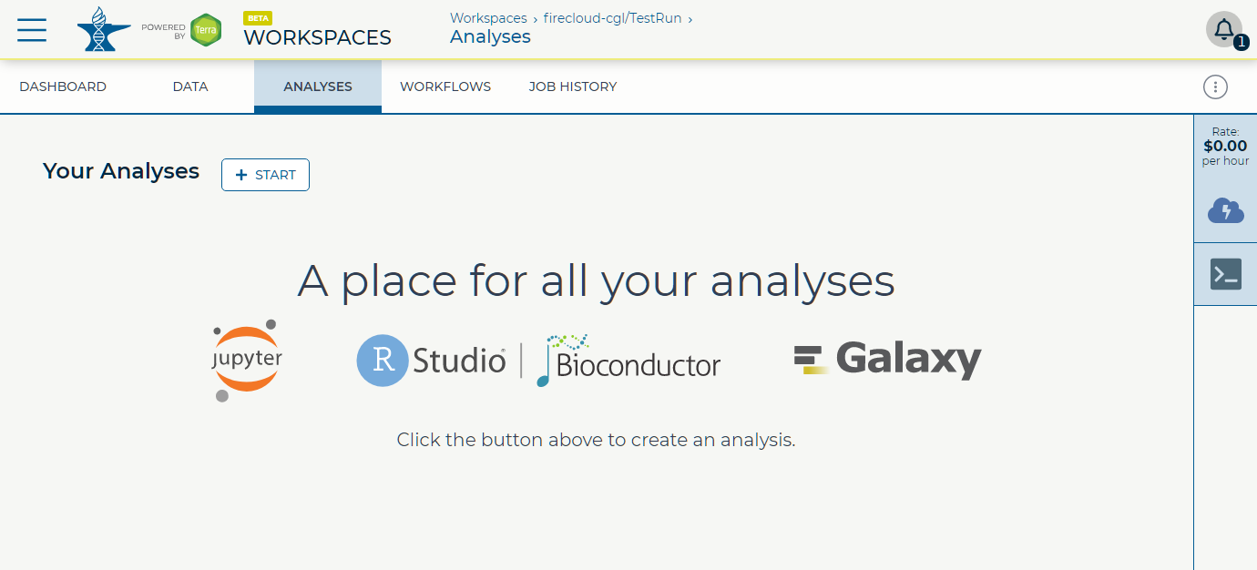Switch to the DASHBOARD tab
The image size is (1257, 570).
[63, 86]
